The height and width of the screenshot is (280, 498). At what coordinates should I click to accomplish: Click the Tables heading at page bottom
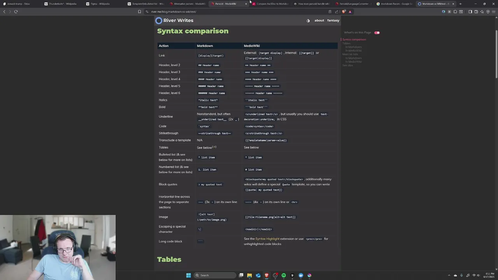[x=169, y=259]
